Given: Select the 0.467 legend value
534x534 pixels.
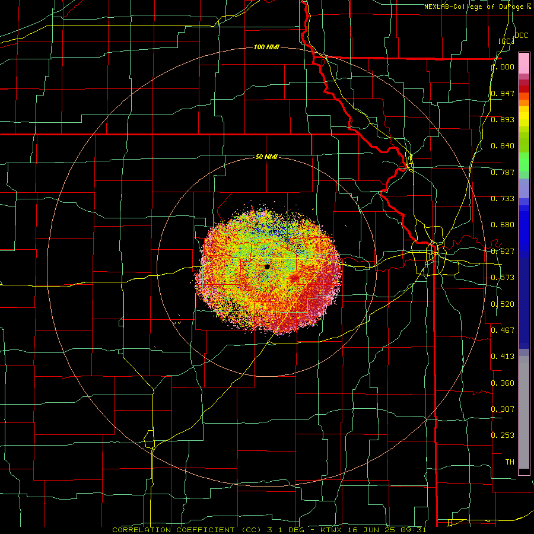Looking at the screenshot, I should pos(503,330).
